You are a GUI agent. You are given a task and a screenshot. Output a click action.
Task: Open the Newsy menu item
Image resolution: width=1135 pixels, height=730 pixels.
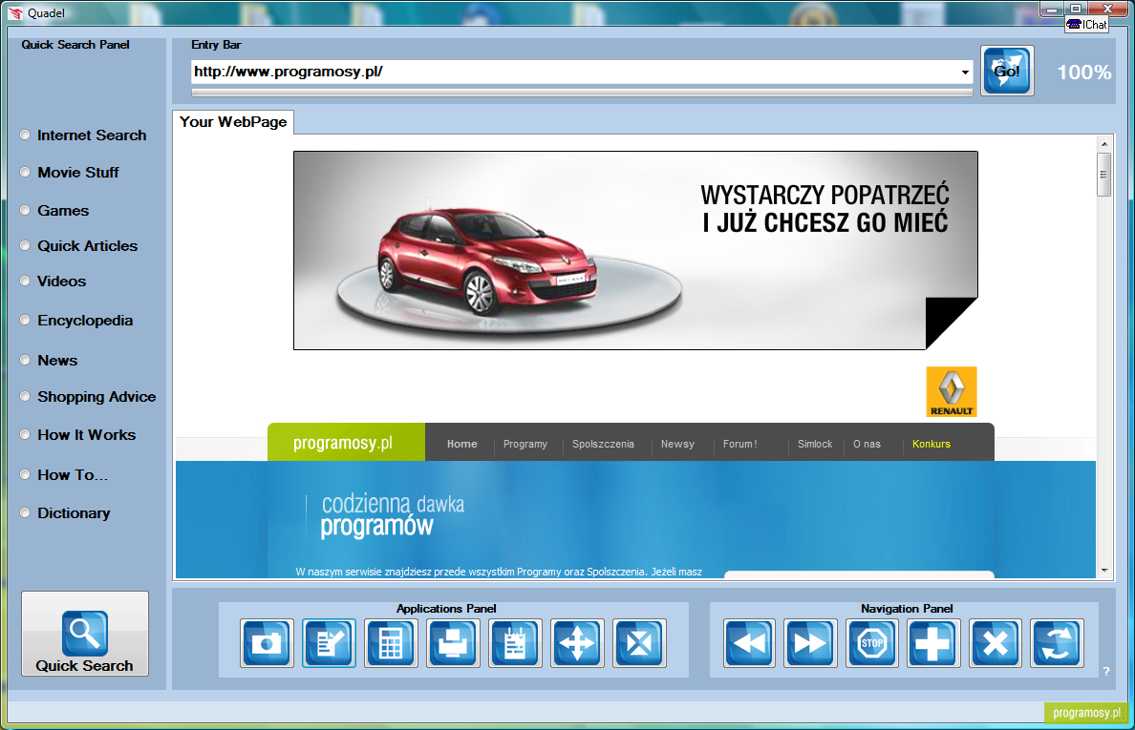[677, 444]
